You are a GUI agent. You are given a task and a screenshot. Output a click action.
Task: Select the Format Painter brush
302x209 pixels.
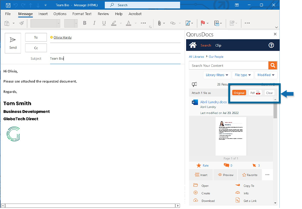pyautogui.click(x=22, y=23)
